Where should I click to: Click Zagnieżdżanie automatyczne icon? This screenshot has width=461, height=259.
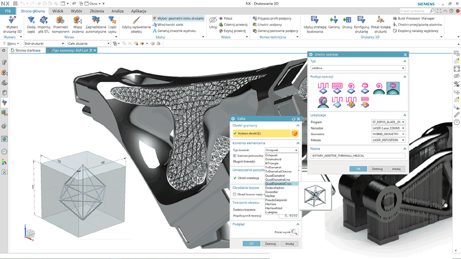pyautogui.click(x=96, y=20)
